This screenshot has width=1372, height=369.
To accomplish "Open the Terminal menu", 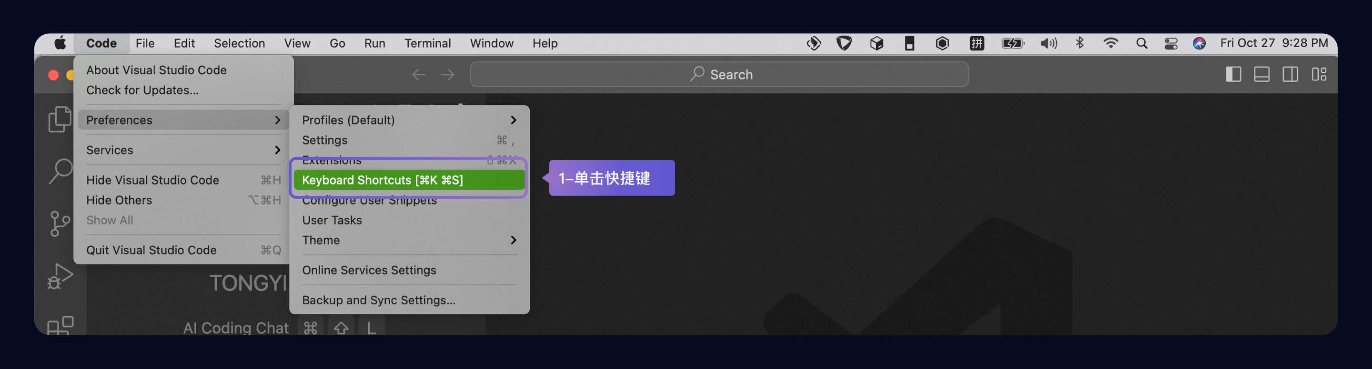I will [427, 43].
